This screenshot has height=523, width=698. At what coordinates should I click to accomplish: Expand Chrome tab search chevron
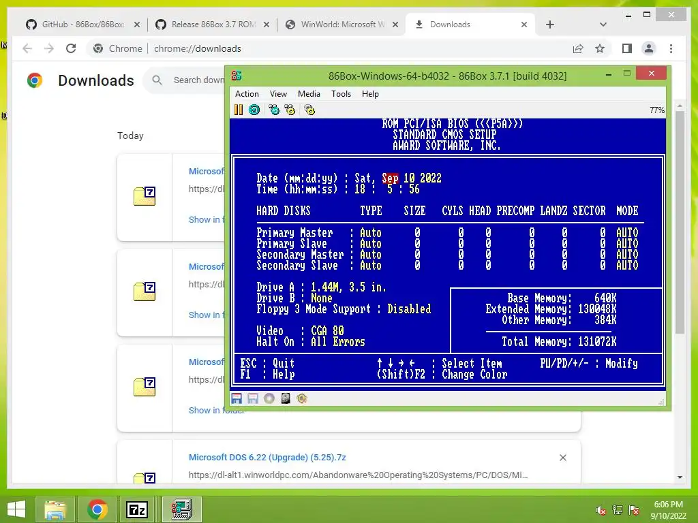603,25
